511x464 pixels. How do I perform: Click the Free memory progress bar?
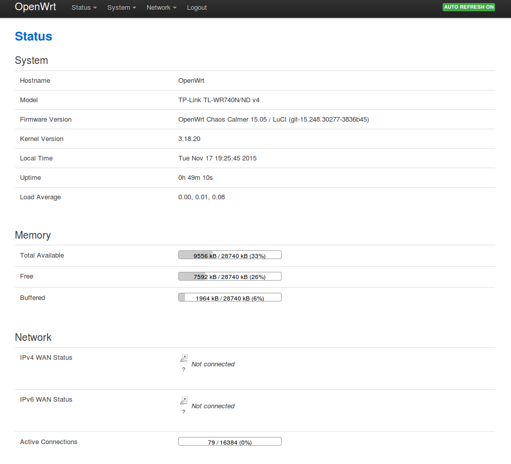tap(229, 276)
